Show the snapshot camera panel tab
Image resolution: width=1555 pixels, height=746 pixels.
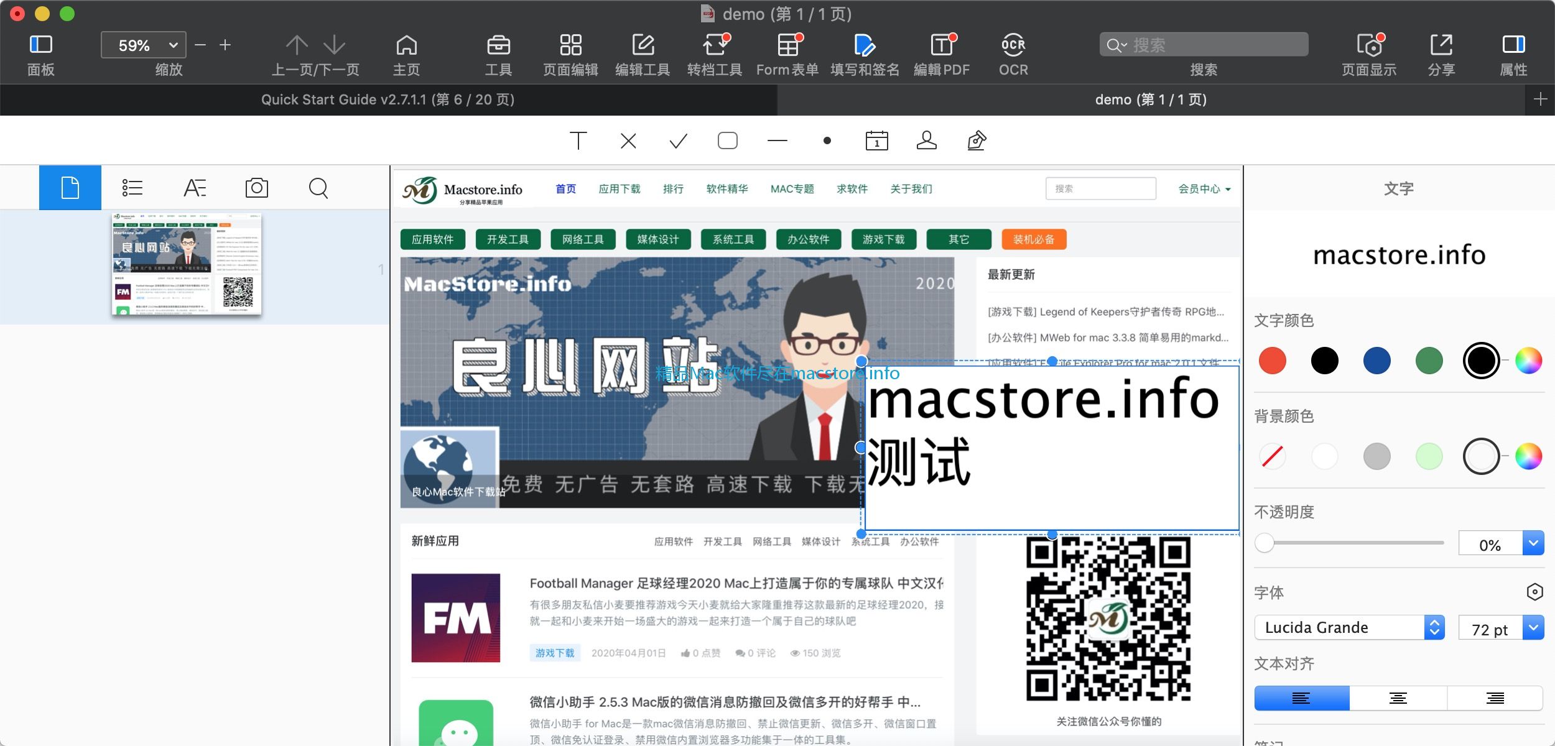click(x=257, y=188)
